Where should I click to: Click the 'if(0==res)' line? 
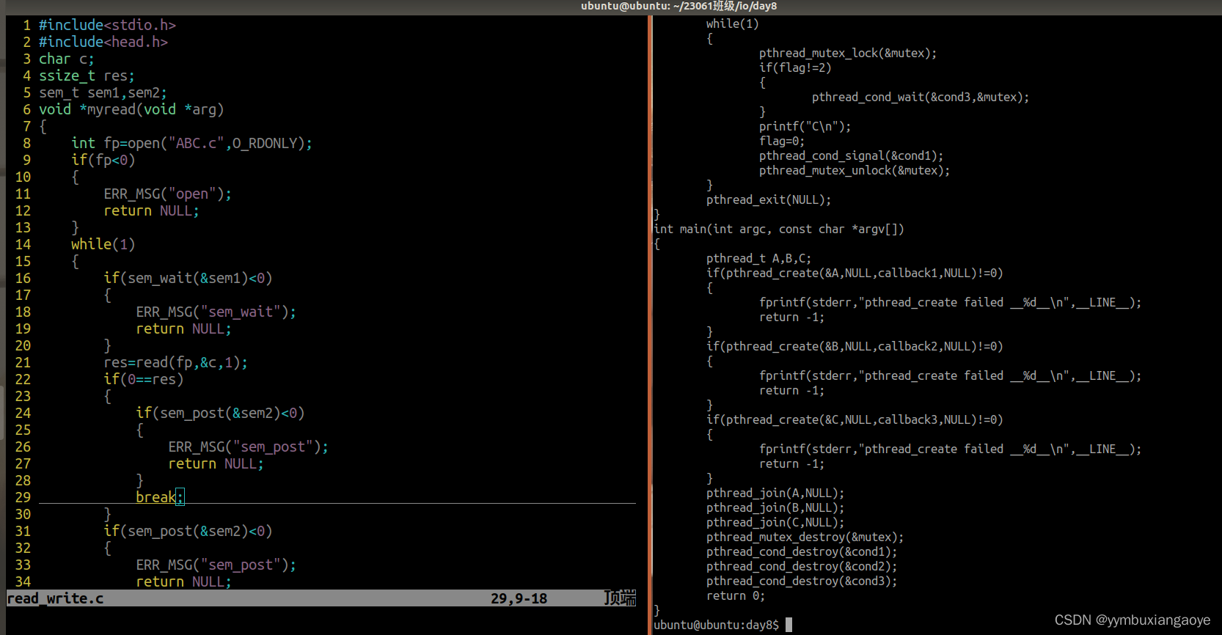pos(143,379)
